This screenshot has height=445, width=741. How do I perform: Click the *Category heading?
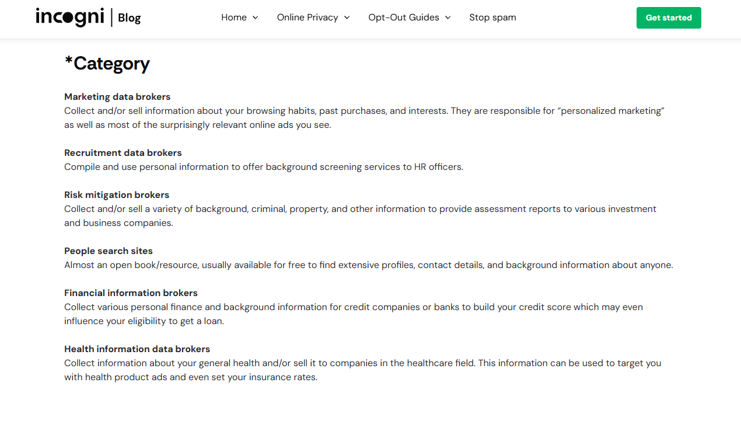(x=107, y=63)
